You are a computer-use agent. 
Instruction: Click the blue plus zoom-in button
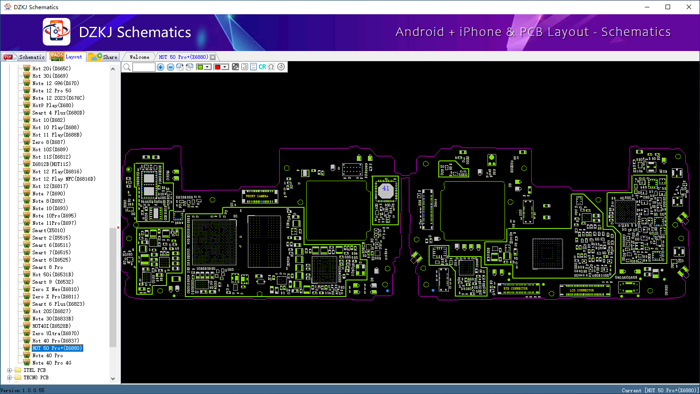pyautogui.click(x=161, y=67)
